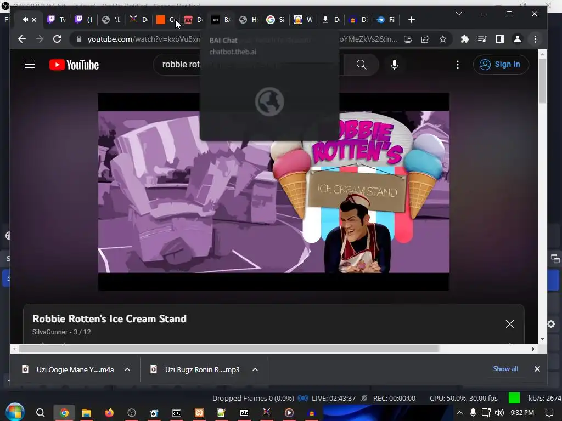Viewport: 562px width, 421px height.
Task: Open a new tab with the plus button
Action: [x=412, y=20]
